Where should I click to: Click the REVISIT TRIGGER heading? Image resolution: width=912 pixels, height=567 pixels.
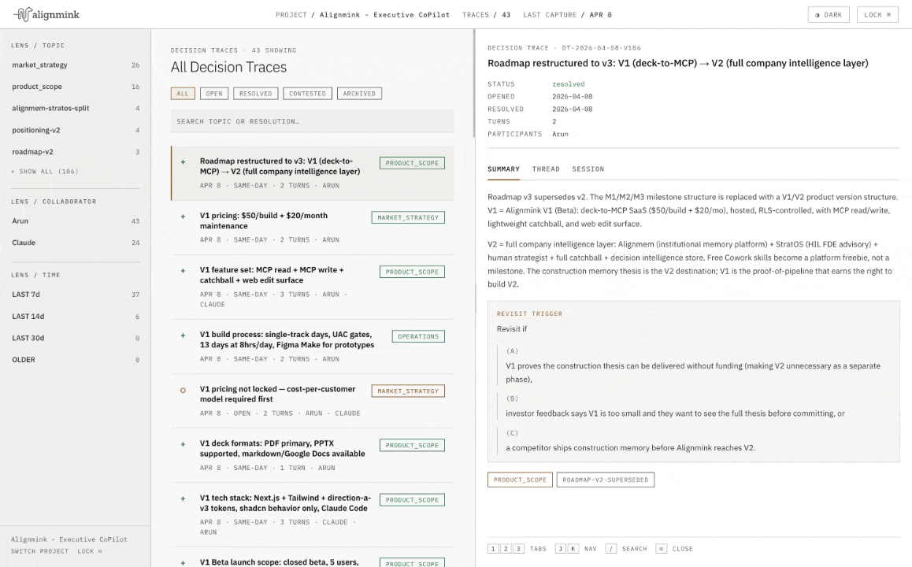click(529, 314)
